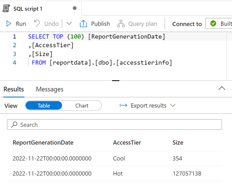The width and height of the screenshot is (232, 186).
Task: Click Export results text
Action: [149, 105]
